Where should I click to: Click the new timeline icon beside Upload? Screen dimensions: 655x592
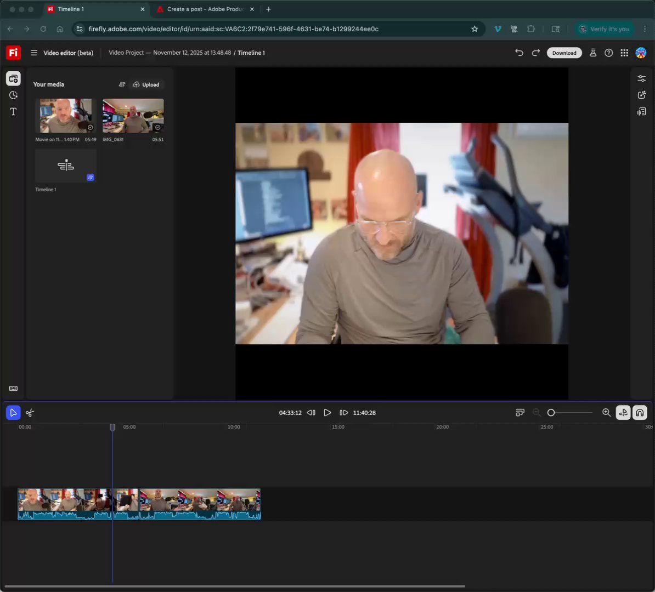point(122,84)
